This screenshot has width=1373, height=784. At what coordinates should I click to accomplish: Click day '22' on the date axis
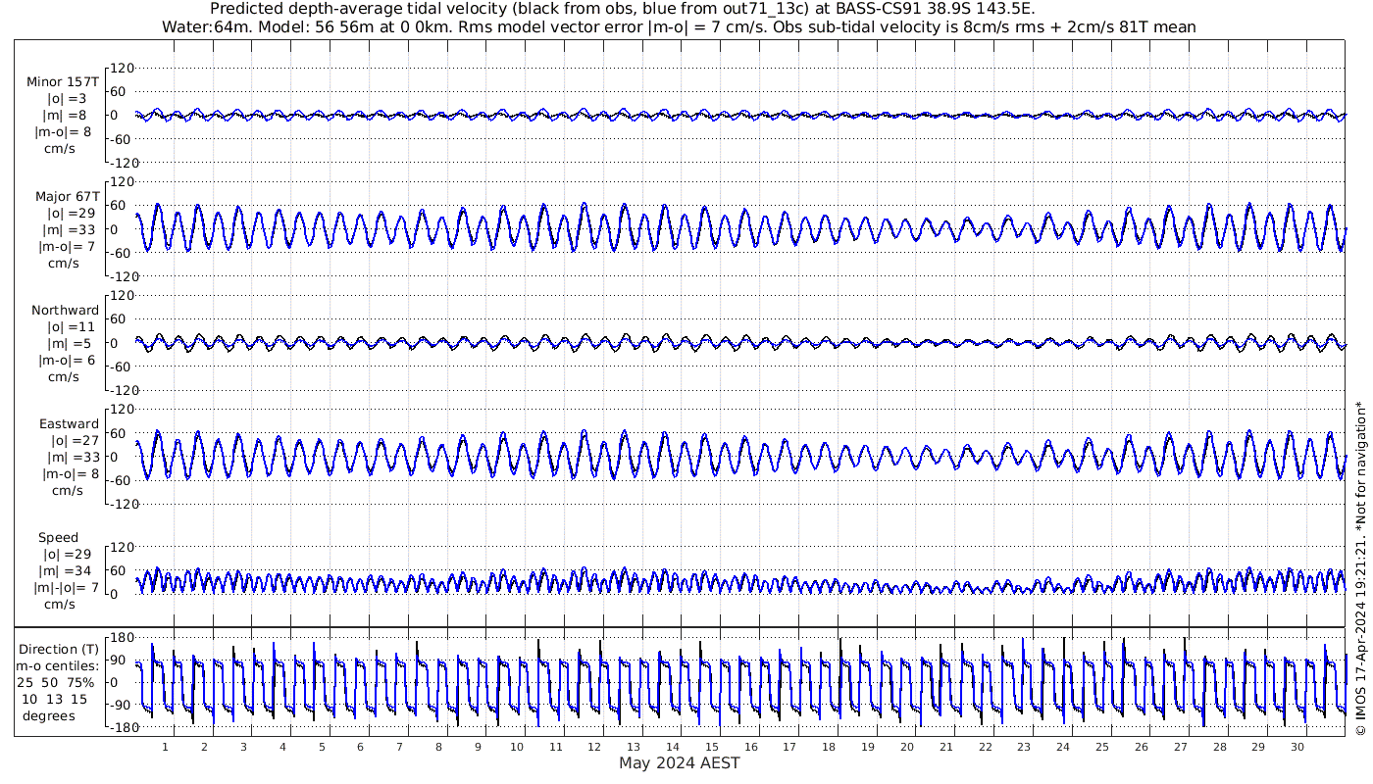[x=985, y=747]
